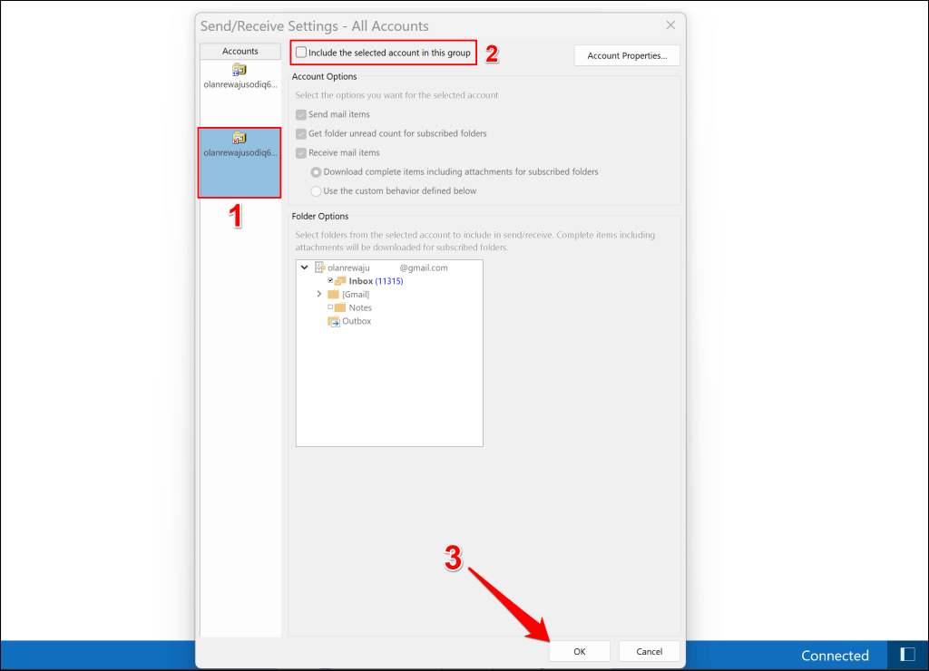929x671 pixels.
Task: Click the Gmail account icon in folder tree
Action: point(319,267)
